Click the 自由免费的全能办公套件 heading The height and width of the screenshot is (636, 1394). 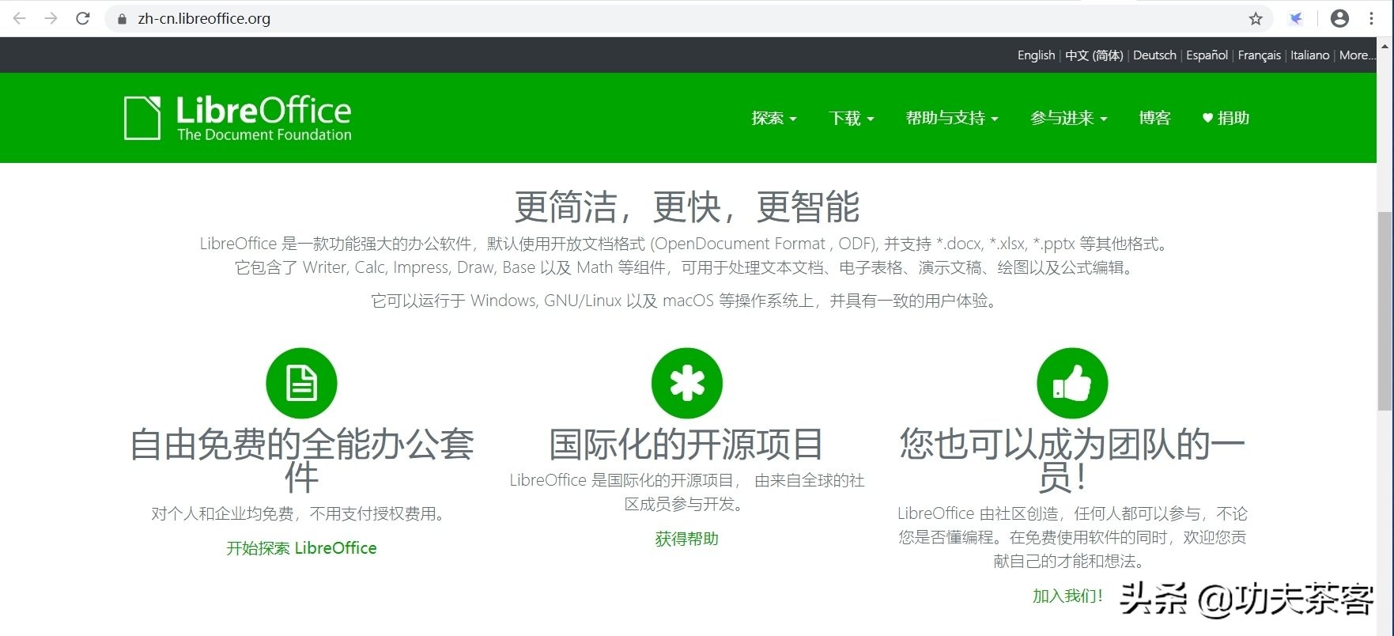coord(301,460)
